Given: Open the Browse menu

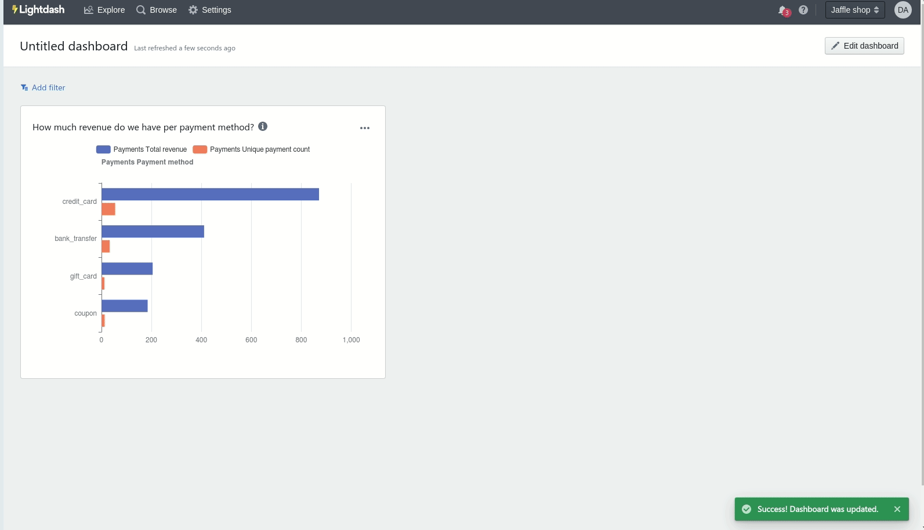Looking at the screenshot, I should 157,10.
